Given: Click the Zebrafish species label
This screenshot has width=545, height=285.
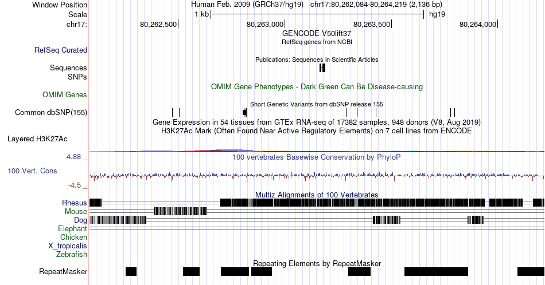Looking at the screenshot, I should coord(72,254).
